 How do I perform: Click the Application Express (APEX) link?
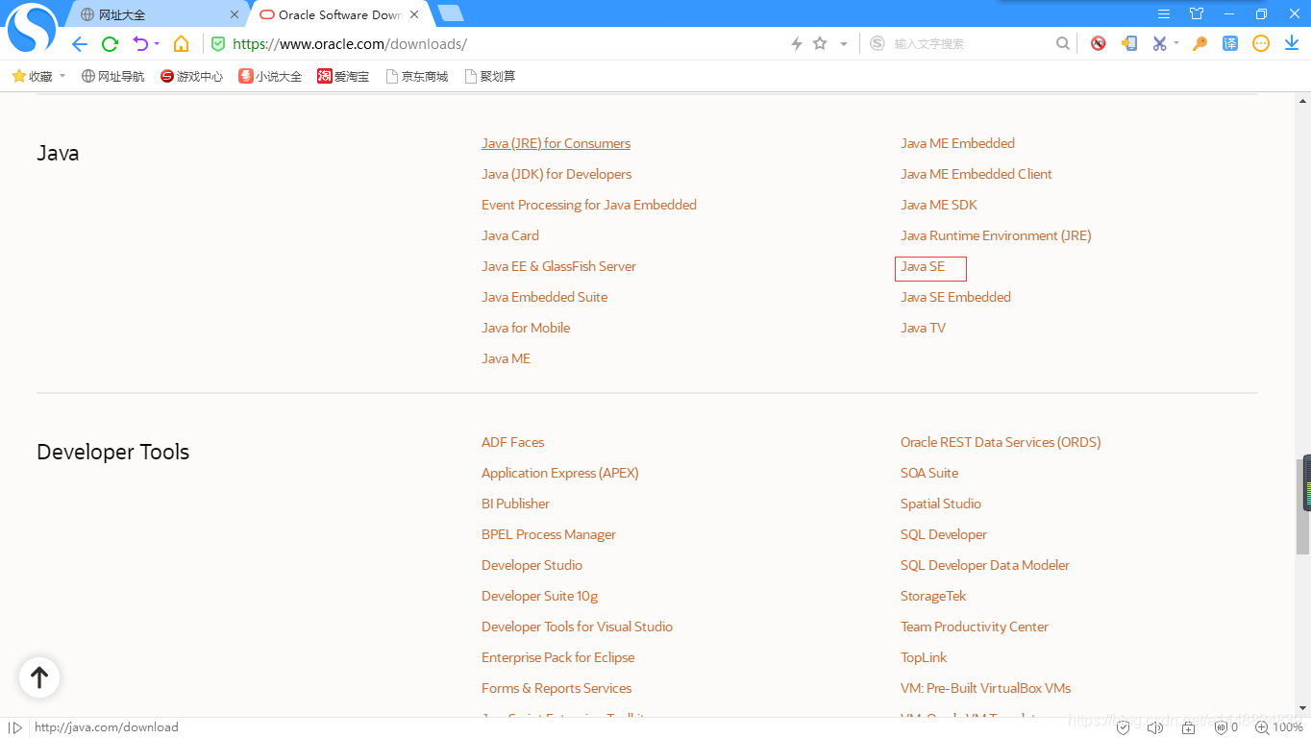tap(559, 473)
